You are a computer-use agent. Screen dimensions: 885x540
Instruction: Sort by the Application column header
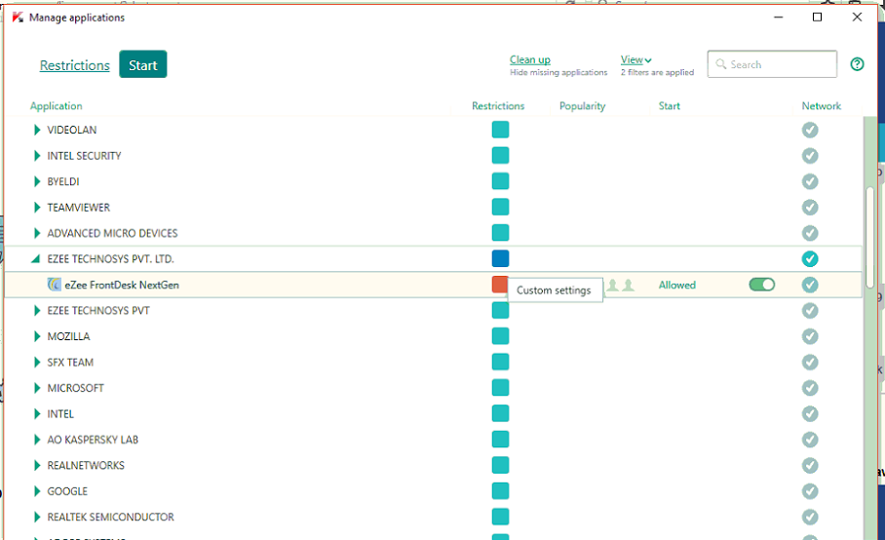coord(56,106)
